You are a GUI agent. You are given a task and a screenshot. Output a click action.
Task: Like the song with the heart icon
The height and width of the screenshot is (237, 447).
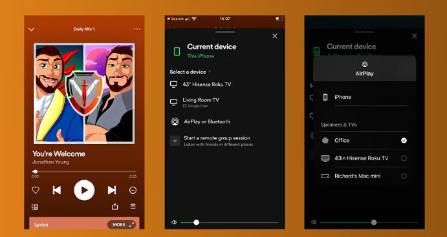click(36, 190)
